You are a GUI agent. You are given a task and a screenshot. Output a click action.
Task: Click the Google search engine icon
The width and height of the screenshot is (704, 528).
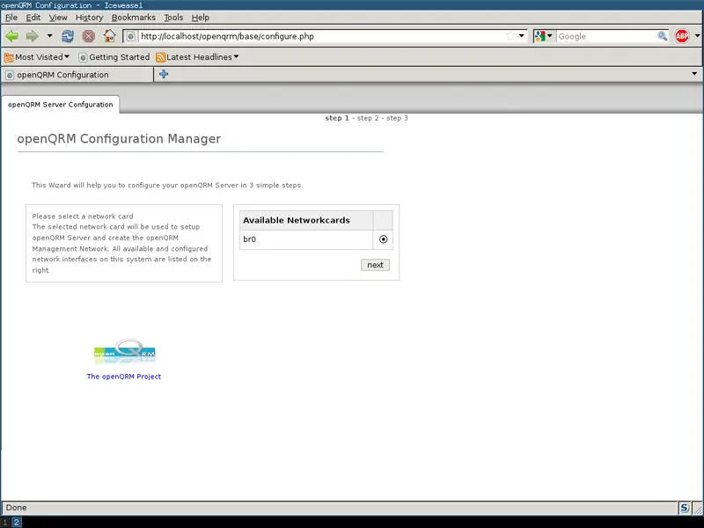click(540, 36)
